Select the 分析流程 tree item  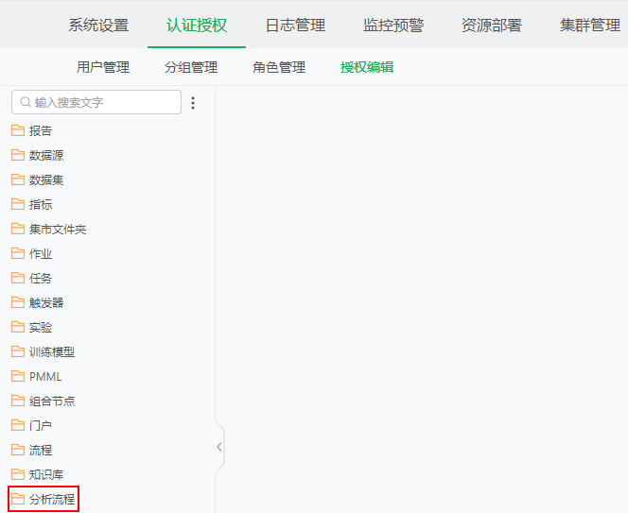pyautogui.click(x=52, y=499)
